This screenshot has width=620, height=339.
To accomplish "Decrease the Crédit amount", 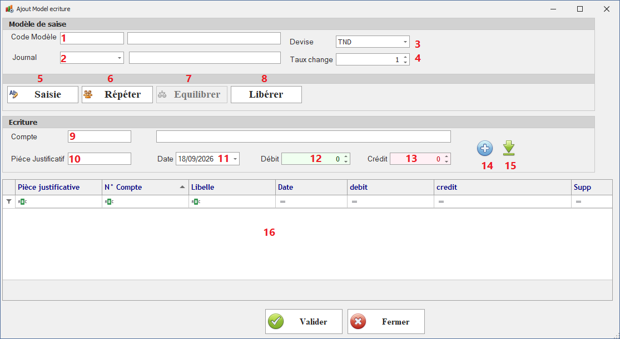I will [x=447, y=161].
